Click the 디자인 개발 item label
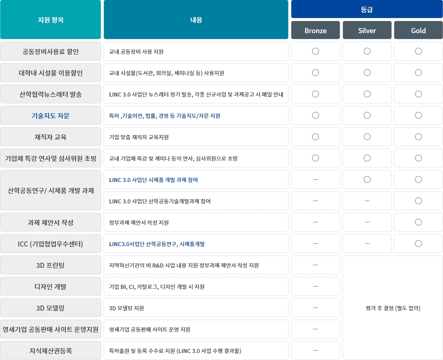Viewport: 443px width, 360px height. point(51,287)
